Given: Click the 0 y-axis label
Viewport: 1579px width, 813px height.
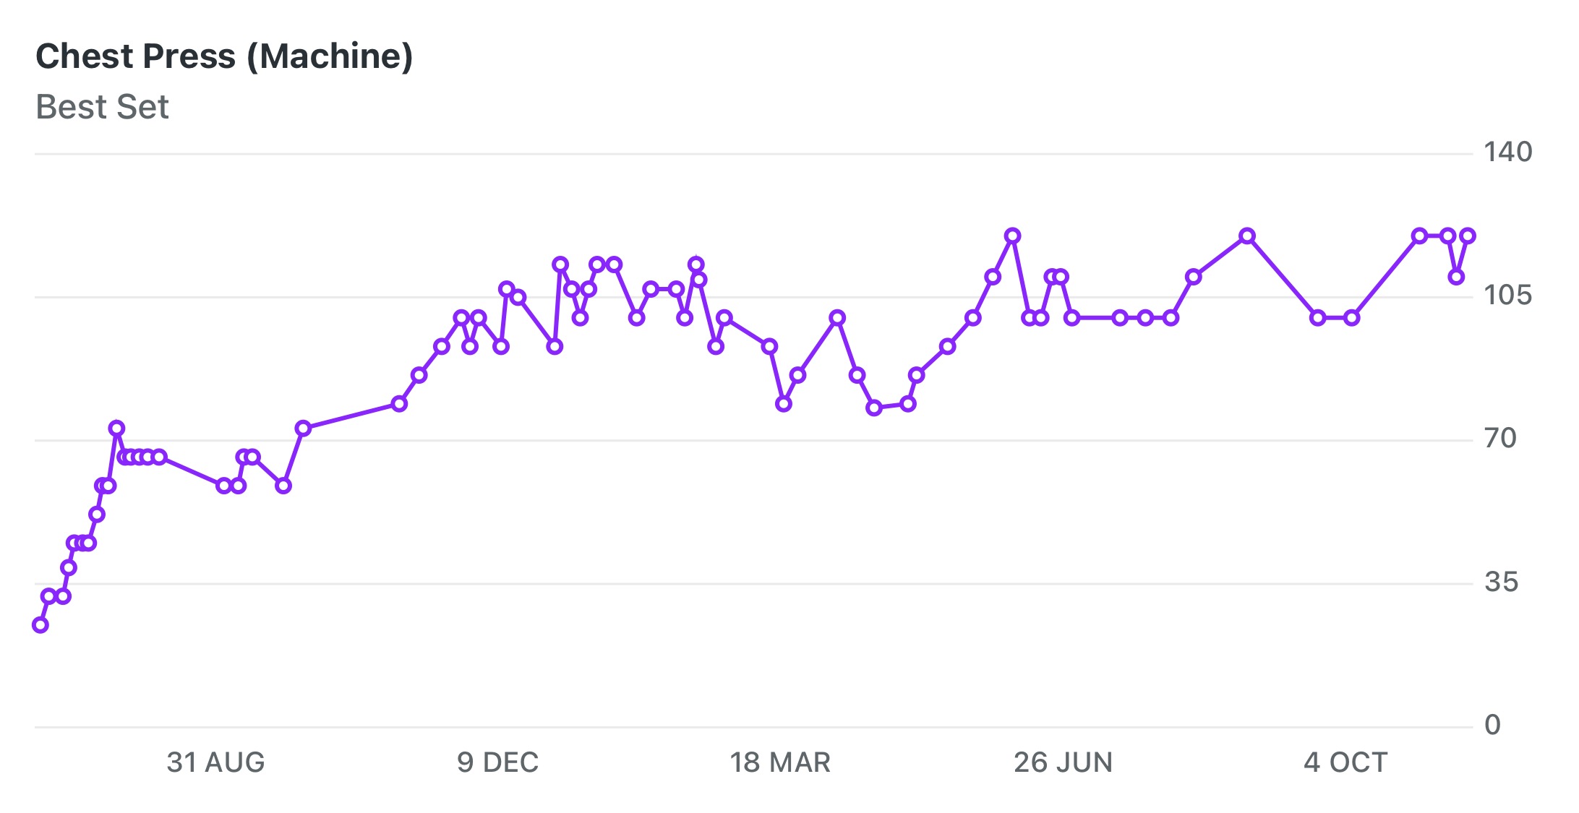Looking at the screenshot, I should (1492, 725).
